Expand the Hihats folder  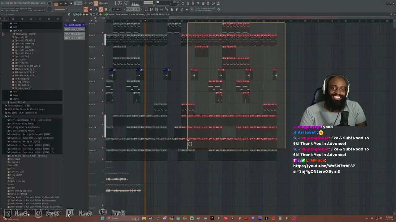click(15, 23)
